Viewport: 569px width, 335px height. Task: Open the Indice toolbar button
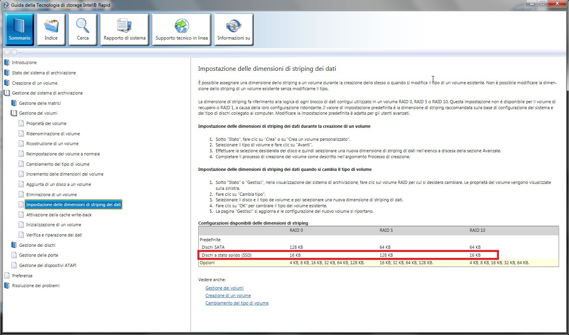[51, 30]
